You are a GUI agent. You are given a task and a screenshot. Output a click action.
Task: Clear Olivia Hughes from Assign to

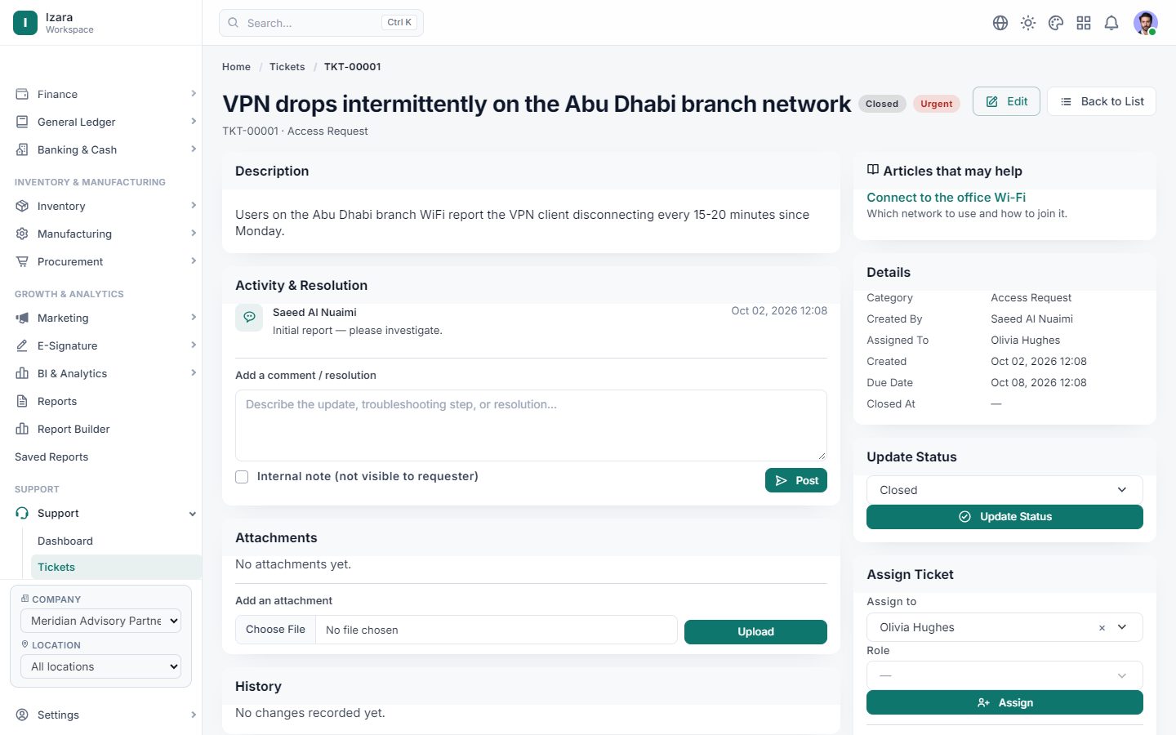1102,628
